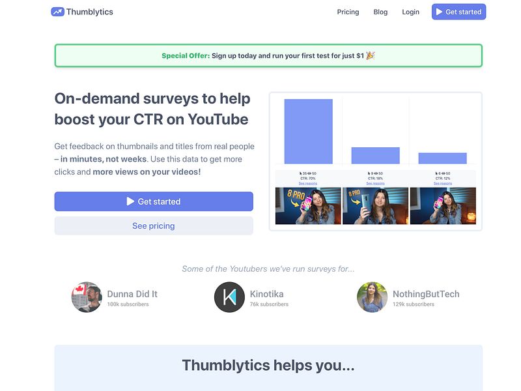Click the tallest bar in the chart
The image size is (521, 391).
308,132
